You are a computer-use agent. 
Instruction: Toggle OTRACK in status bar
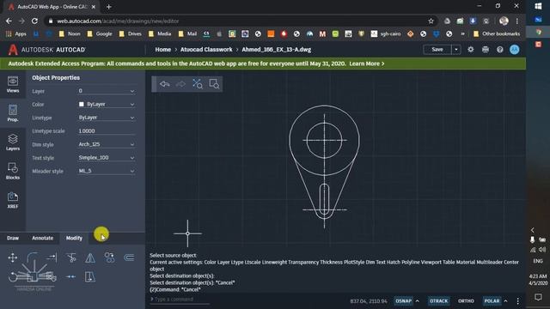[439, 301]
